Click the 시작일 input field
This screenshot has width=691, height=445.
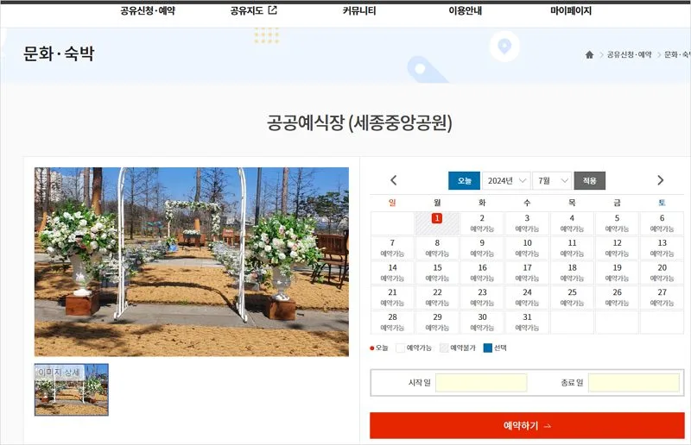pos(481,383)
